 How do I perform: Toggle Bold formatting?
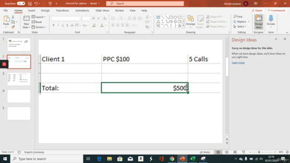point(53,25)
